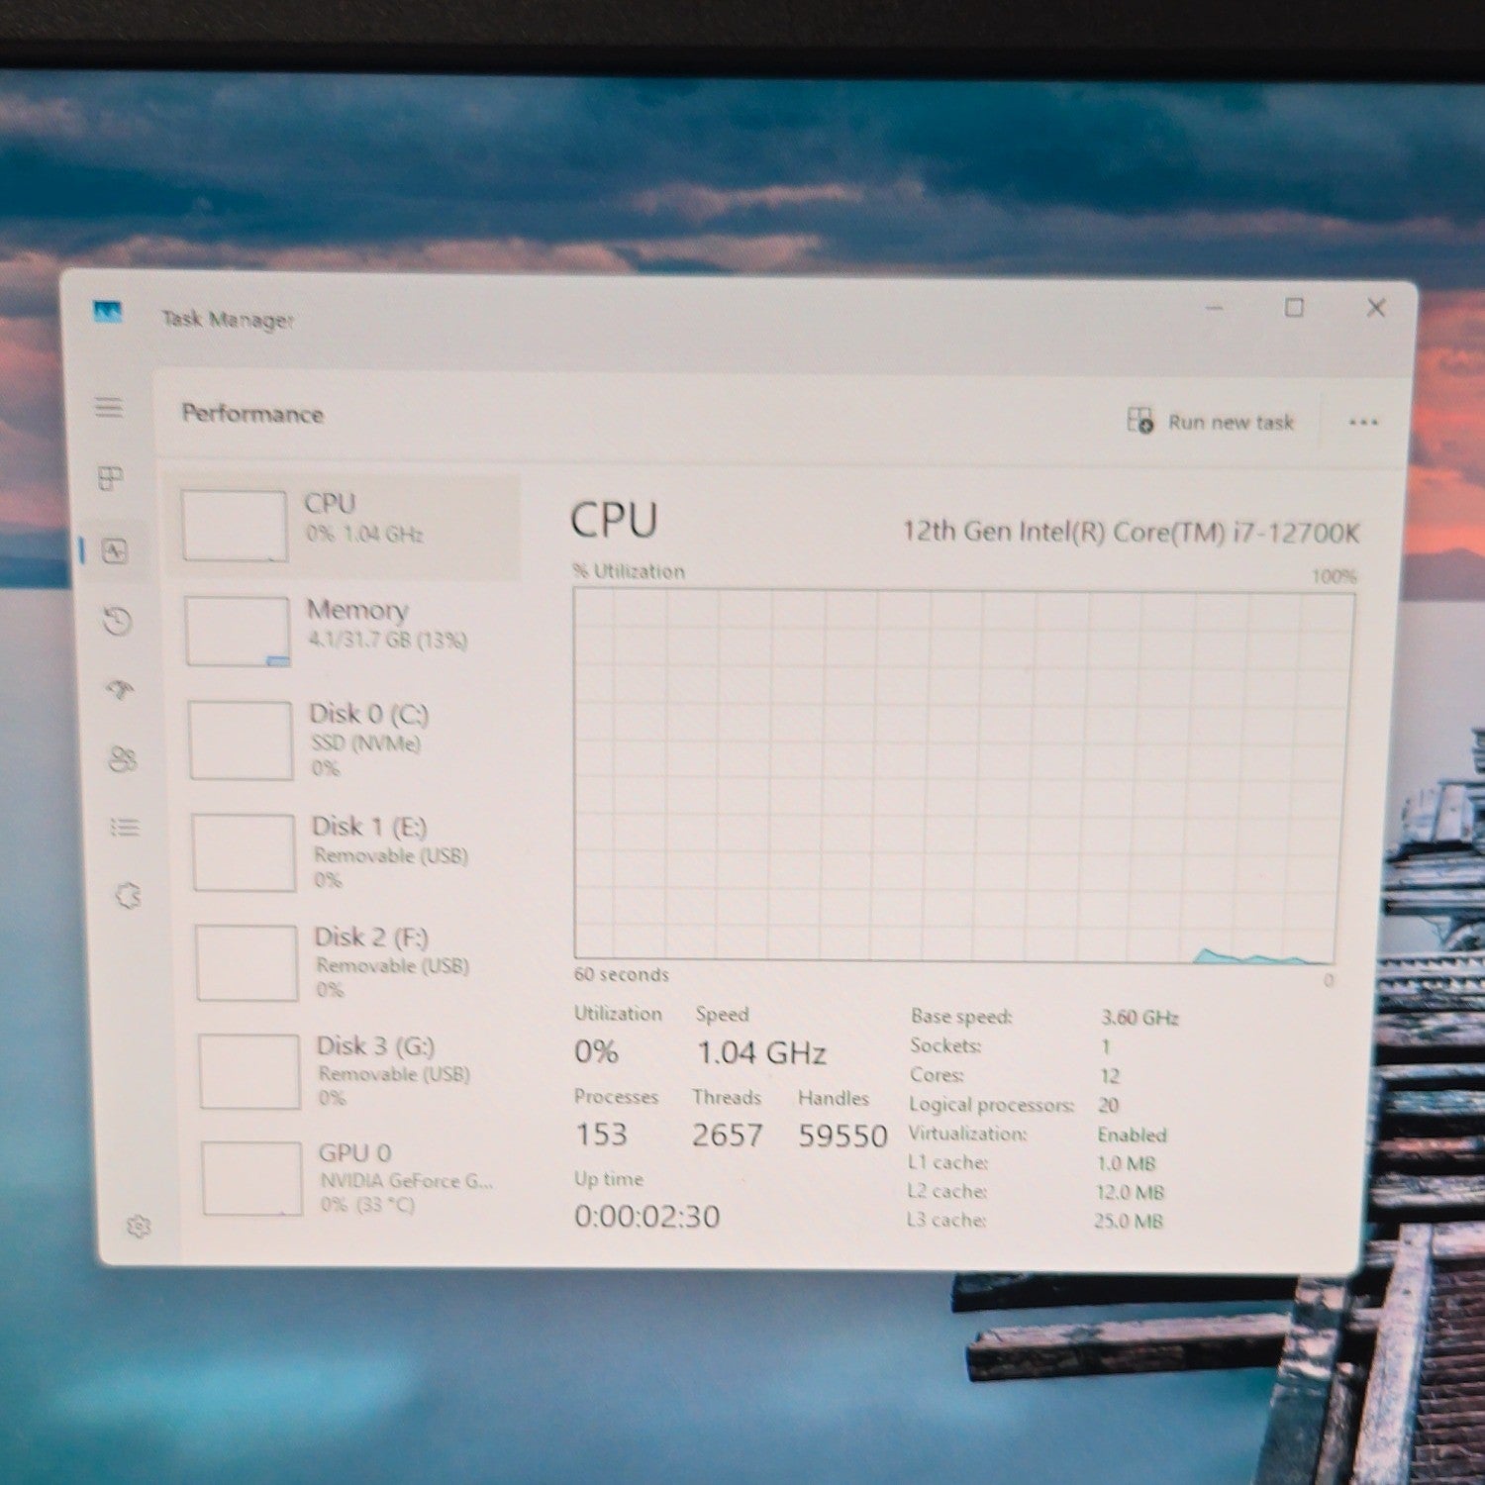This screenshot has width=1485, height=1485.
Task: Click Run new task button
Action: [x=1211, y=422]
